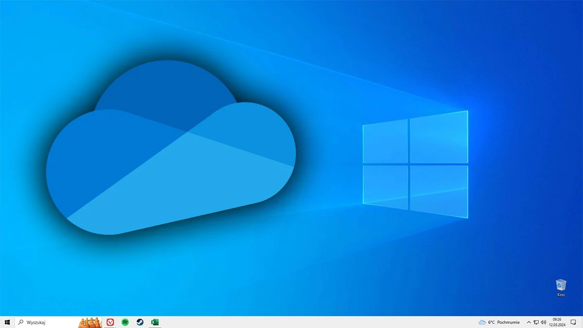Open Microsoft Excel from the taskbar
This screenshot has width=583, height=328.
(x=155, y=322)
